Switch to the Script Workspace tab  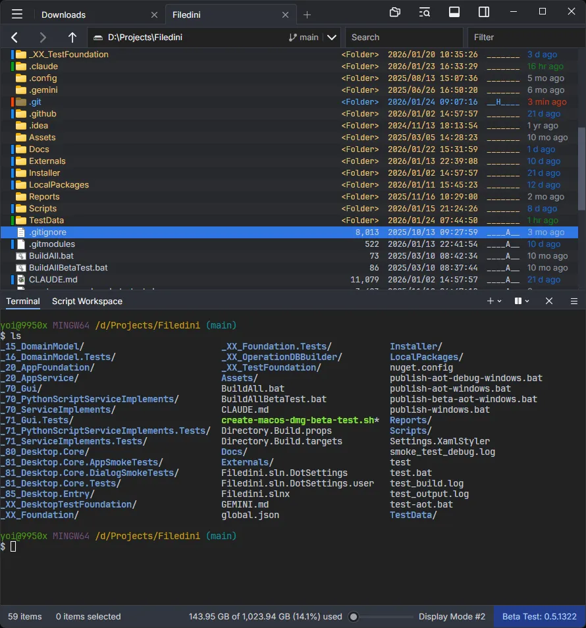click(x=87, y=301)
